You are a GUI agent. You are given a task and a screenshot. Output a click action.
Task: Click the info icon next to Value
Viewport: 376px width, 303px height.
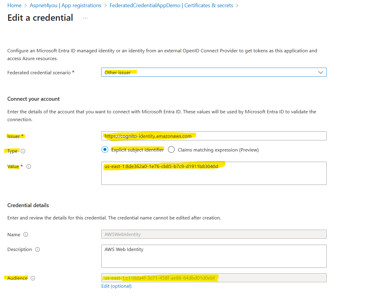click(29, 167)
